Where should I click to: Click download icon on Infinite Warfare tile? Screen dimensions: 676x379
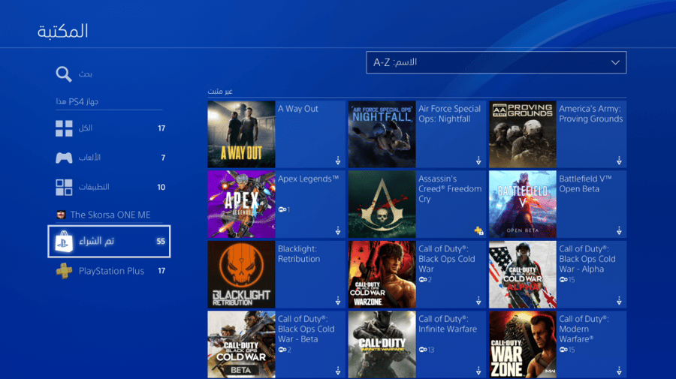pos(478,371)
